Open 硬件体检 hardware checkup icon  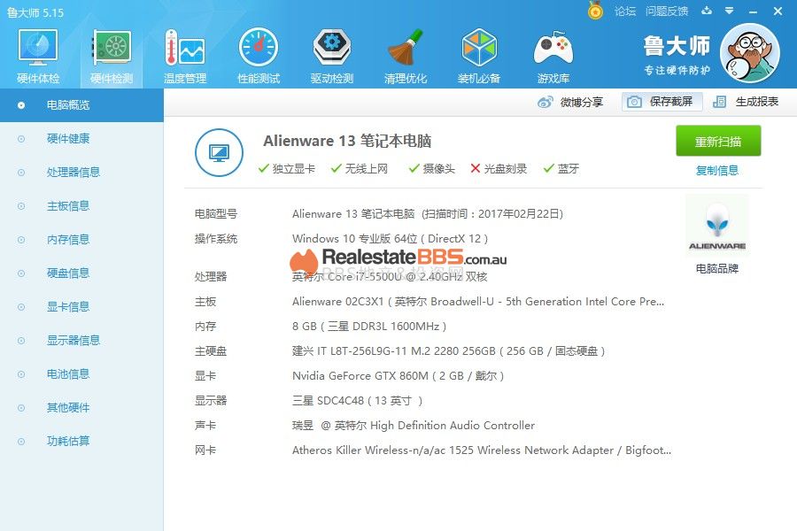[x=37, y=49]
